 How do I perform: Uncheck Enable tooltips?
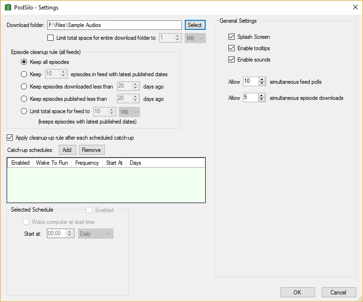click(x=231, y=48)
